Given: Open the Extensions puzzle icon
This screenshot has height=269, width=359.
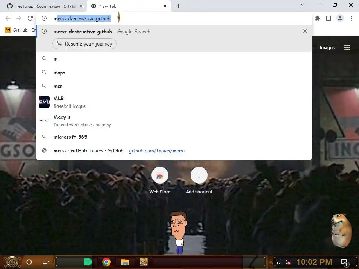Looking at the screenshot, I should [x=318, y=18].
